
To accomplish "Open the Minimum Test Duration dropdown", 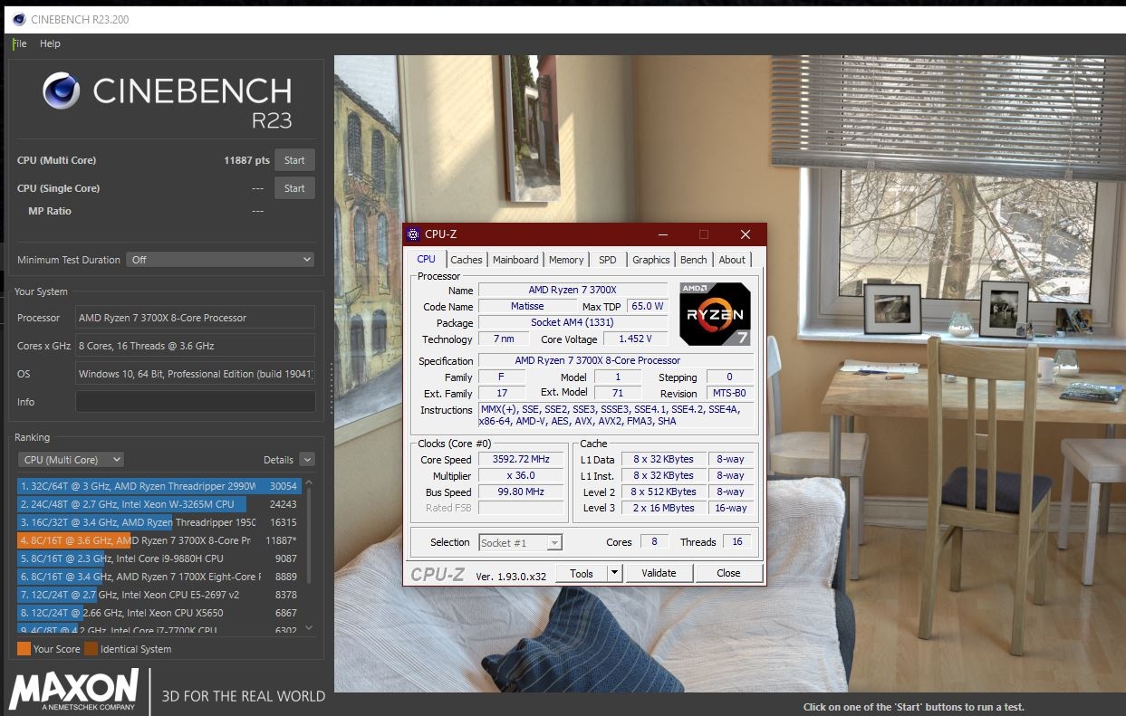I will [x=220, y=260].
